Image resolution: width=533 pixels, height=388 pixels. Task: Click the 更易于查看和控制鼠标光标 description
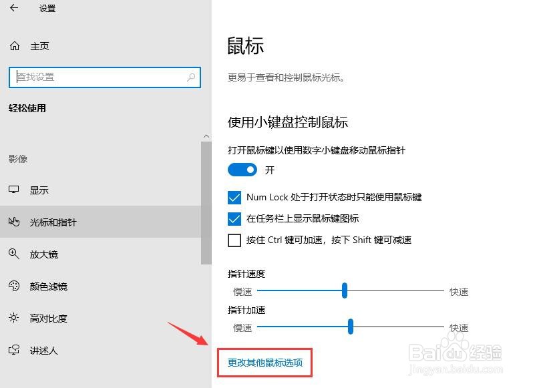point(287,78)
